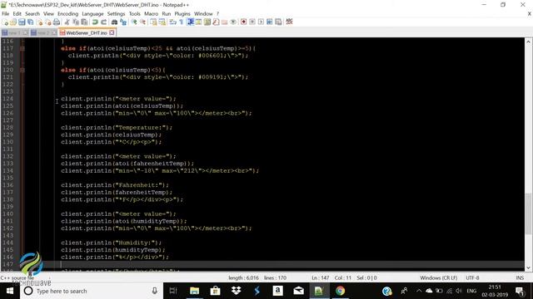Switch to the new 2 tab
Screen dimensions: 533x299
pyautogui.click(x=43, y=33)
